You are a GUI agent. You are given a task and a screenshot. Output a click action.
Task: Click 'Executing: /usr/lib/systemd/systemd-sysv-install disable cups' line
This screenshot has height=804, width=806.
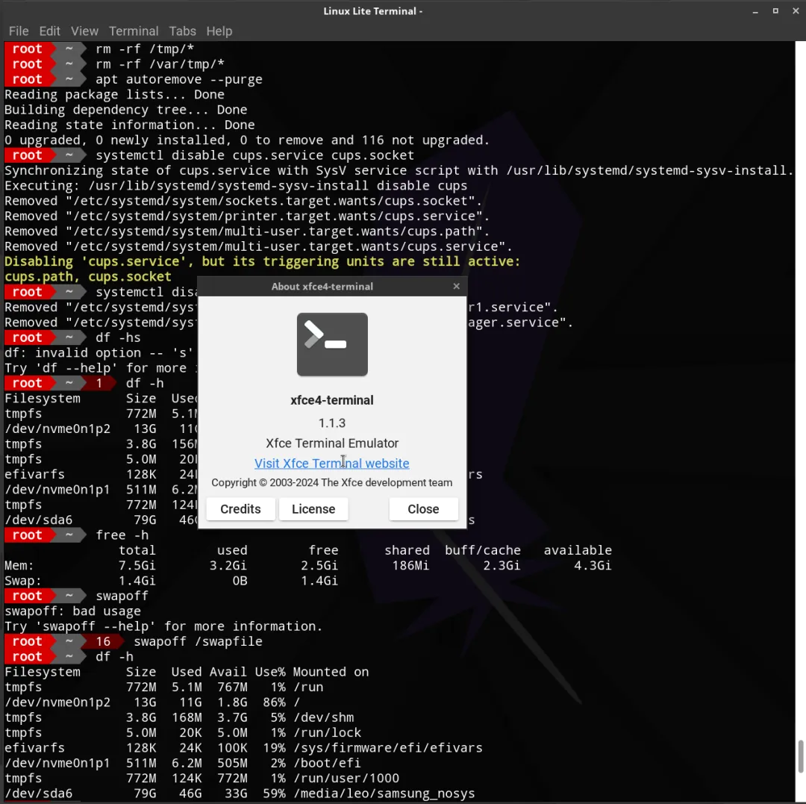coord(236,186)
